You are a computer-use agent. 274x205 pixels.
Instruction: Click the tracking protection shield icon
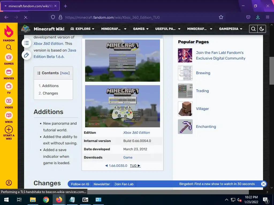(x=53, y=17)
